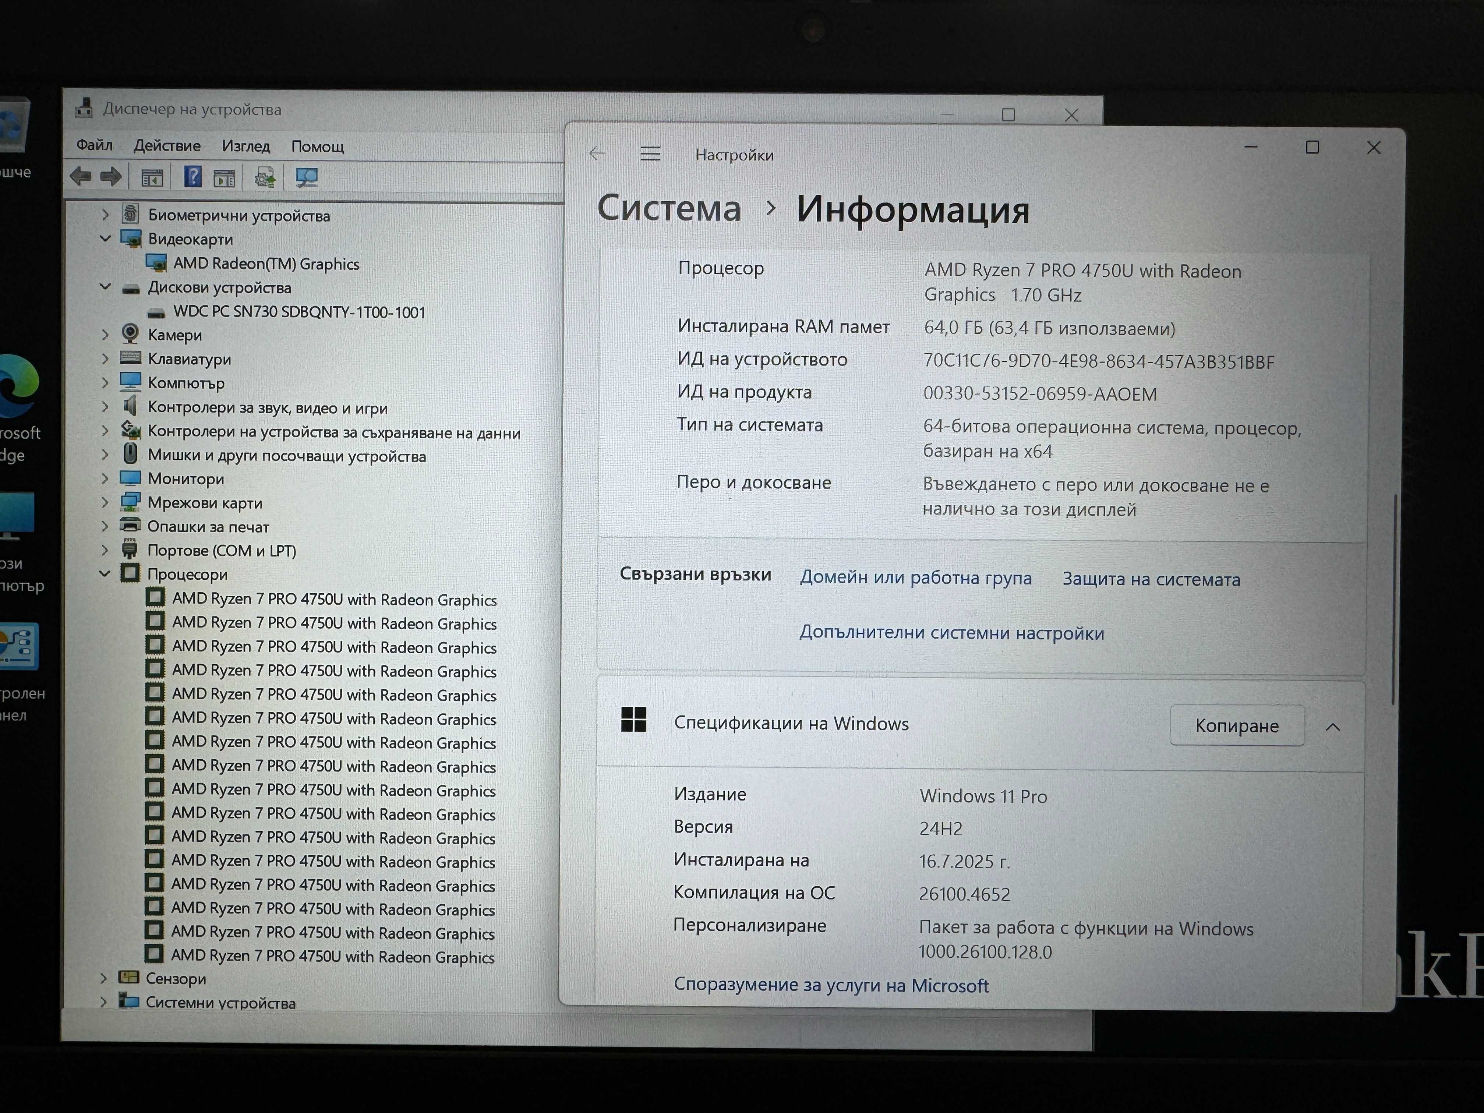Open Защита на системата link

(x=1151, y=579)
